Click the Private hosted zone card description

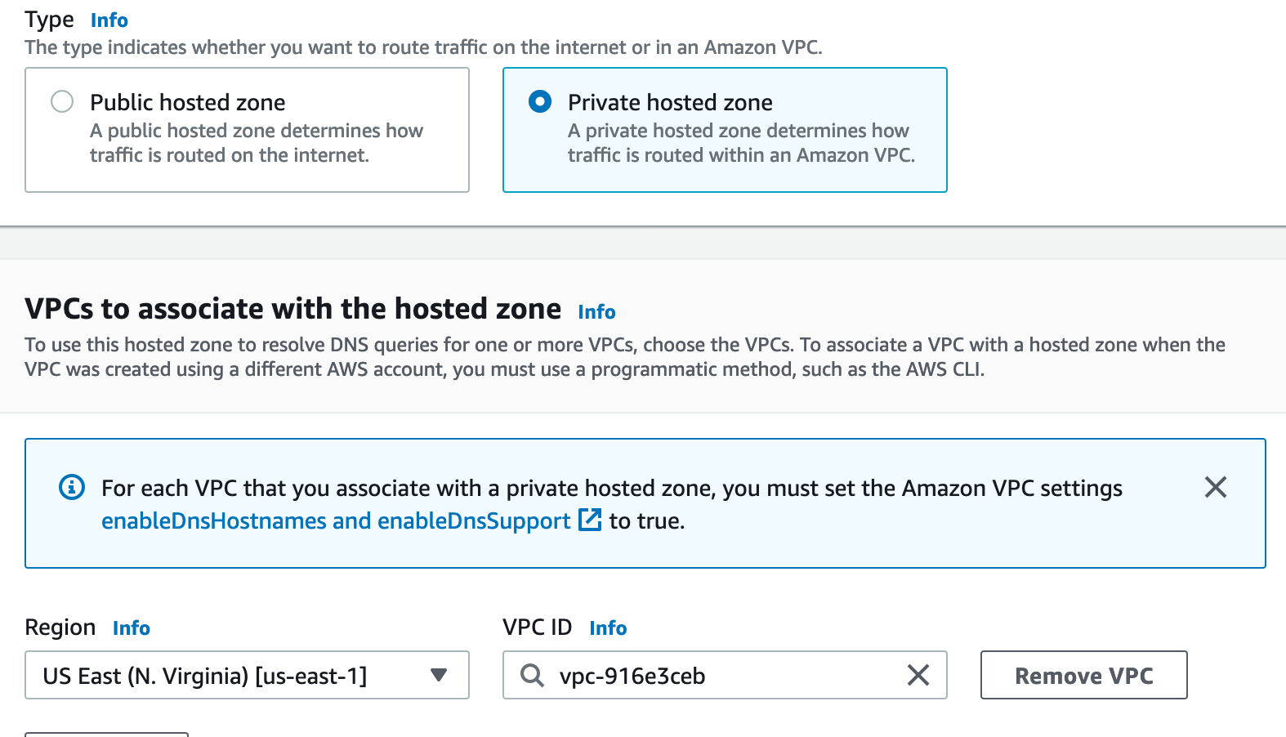click(740, 143)
